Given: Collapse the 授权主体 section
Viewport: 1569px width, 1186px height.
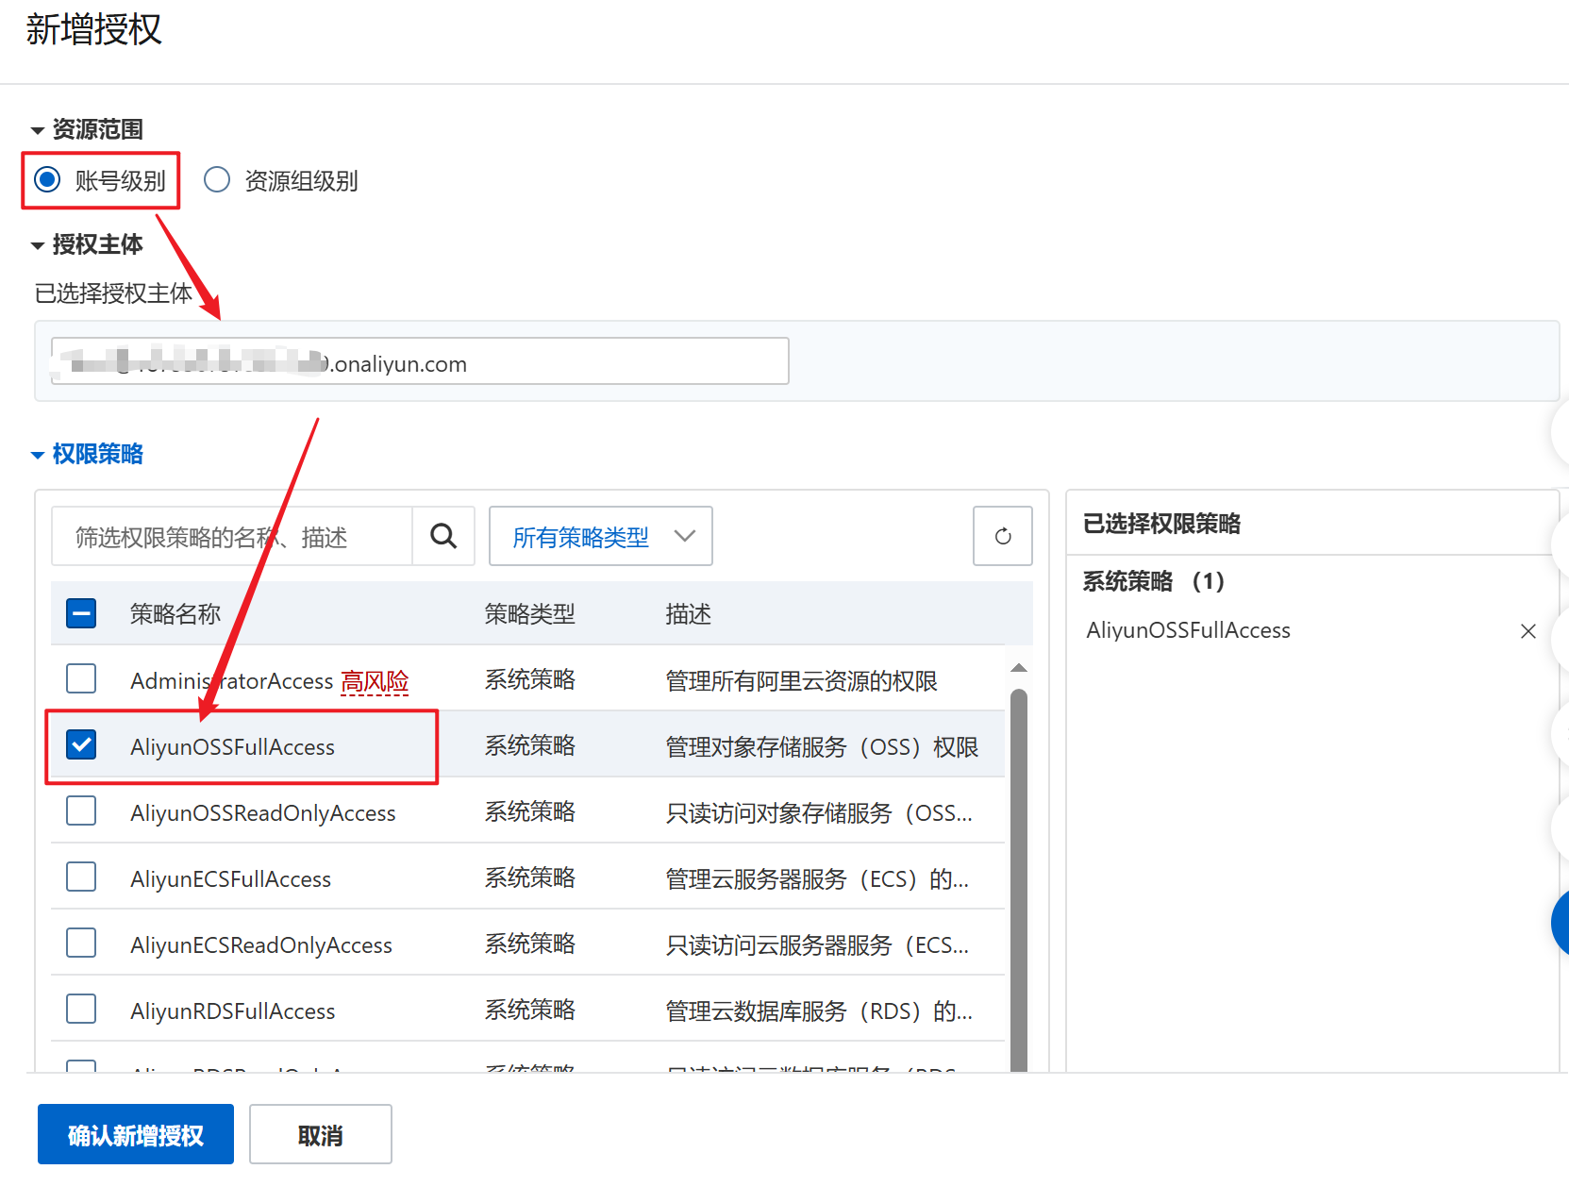Looking at the screenshot, I should (x=38, y=245).
